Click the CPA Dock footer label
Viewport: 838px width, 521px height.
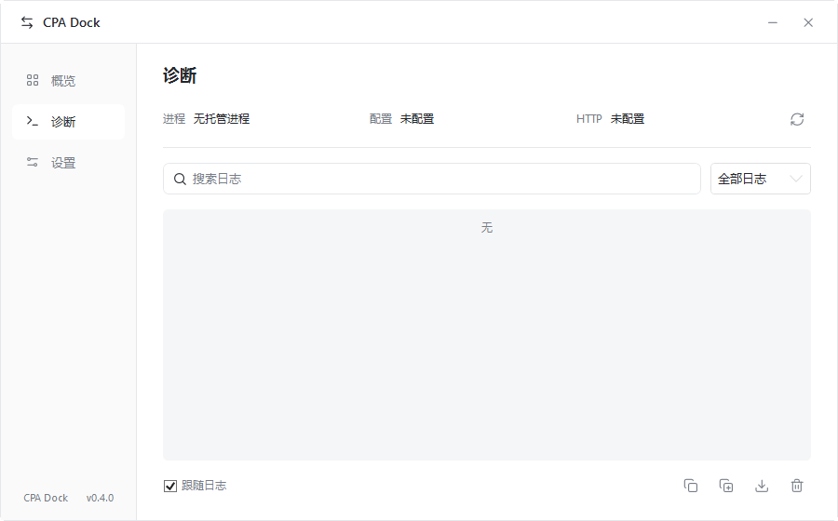(46, 498)
